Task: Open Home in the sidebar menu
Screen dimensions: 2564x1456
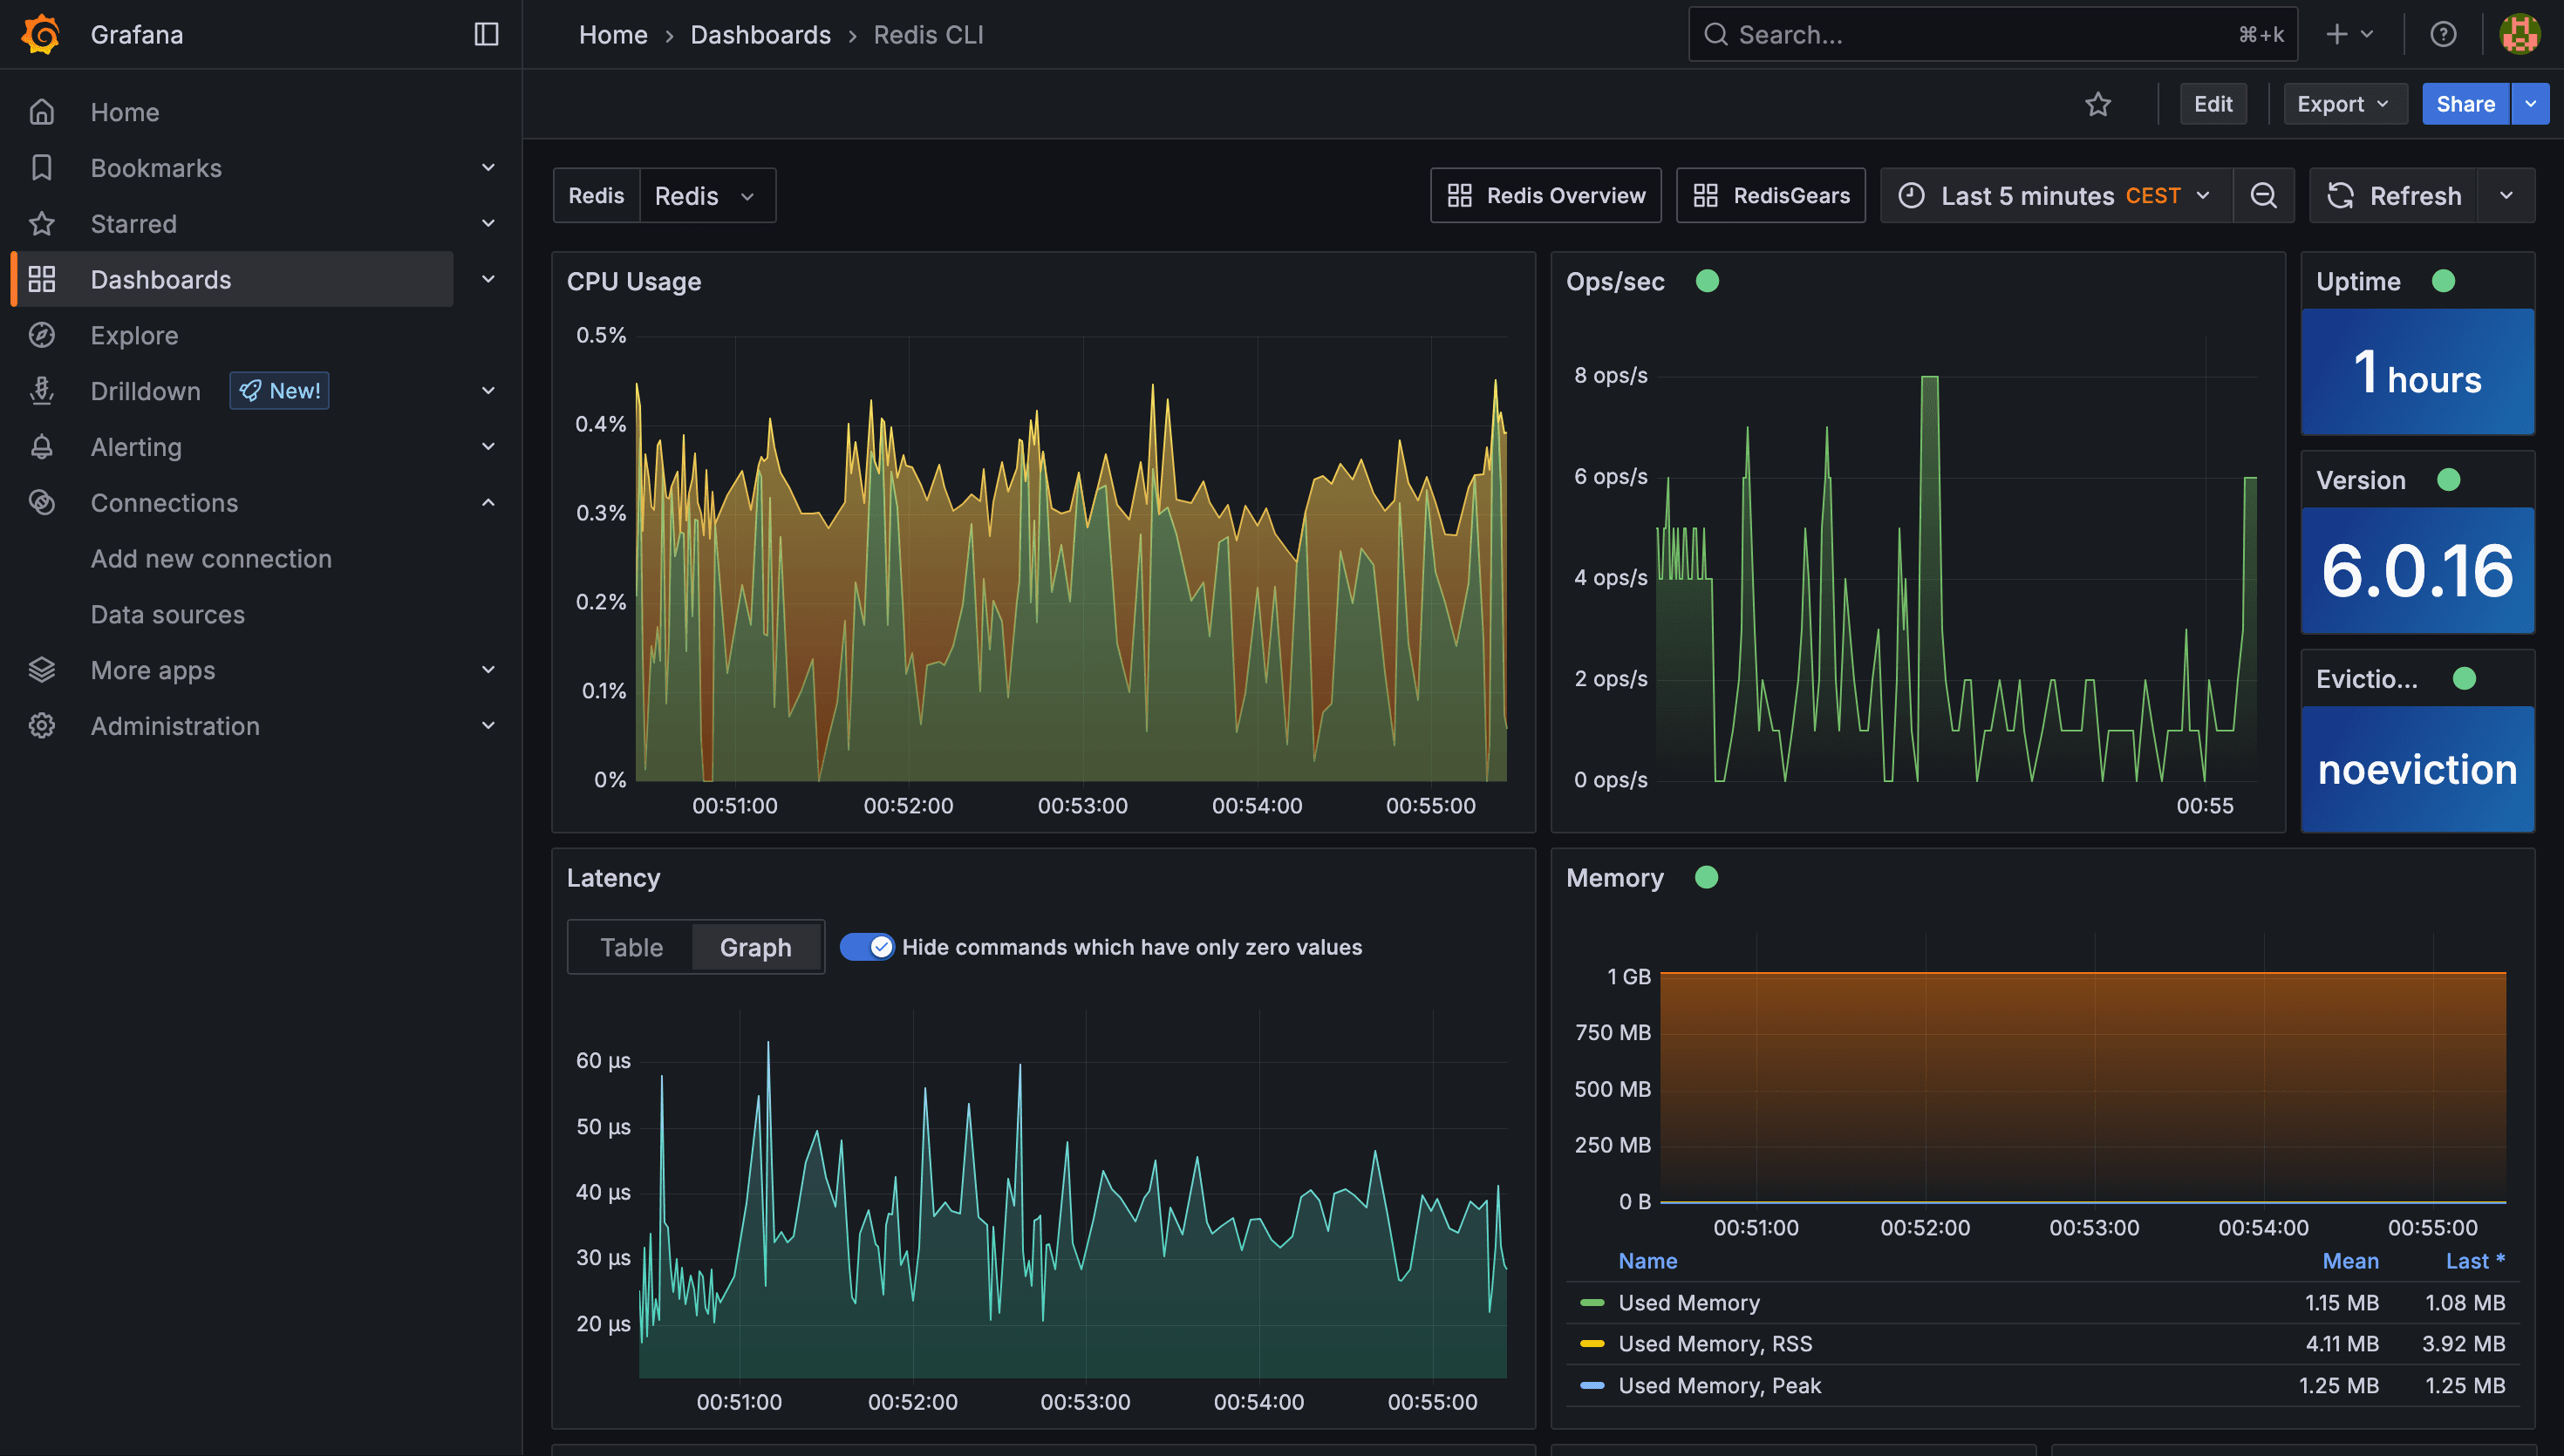Action: click(125, 112)
